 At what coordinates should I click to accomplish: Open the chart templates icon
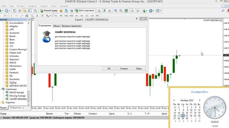(157, 11)
